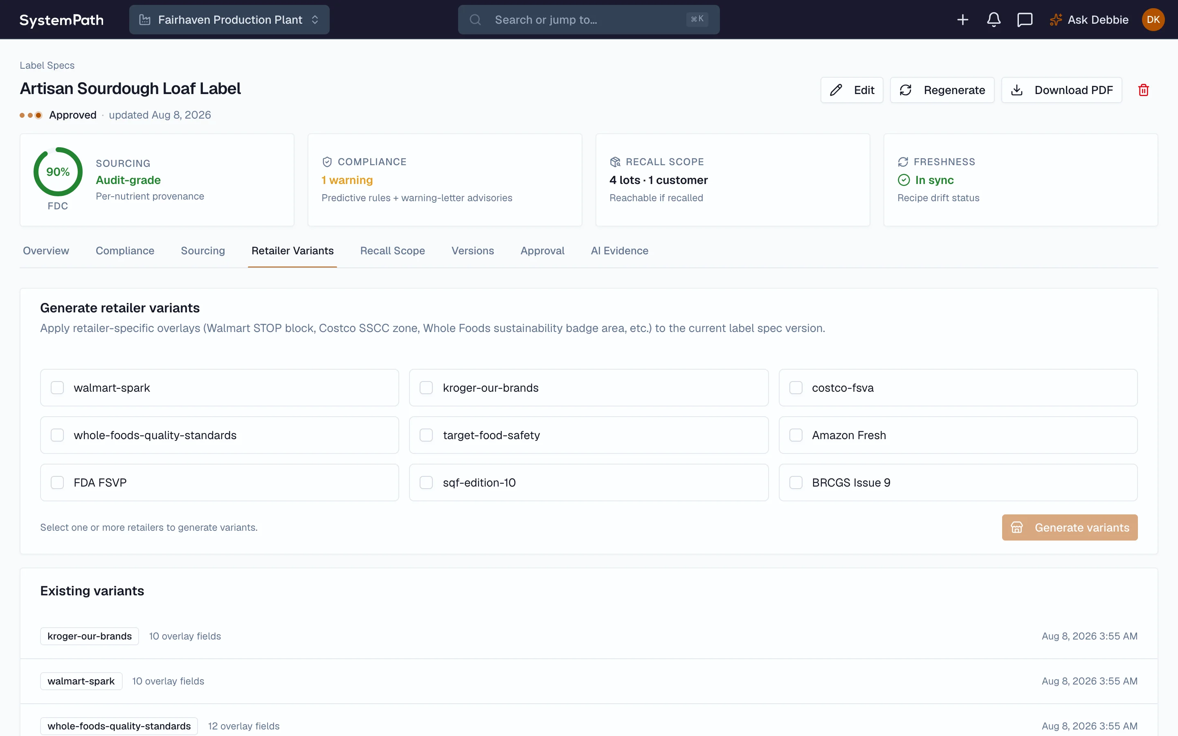Open the AI Evidence tab
This screenshot has height=736, width=1178.
click(619, 251)
